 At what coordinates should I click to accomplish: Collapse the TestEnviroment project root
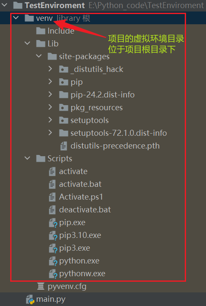4,5
